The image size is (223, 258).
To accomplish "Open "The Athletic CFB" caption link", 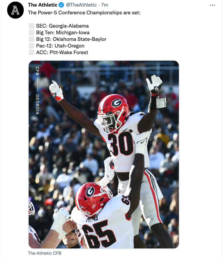I will tap(44, 253).
